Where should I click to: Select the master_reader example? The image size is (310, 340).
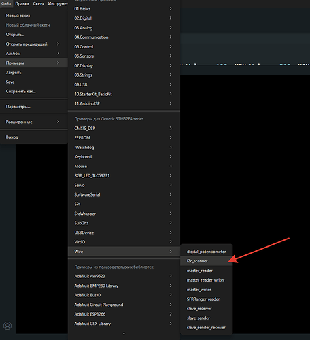[x=207, y=271]
